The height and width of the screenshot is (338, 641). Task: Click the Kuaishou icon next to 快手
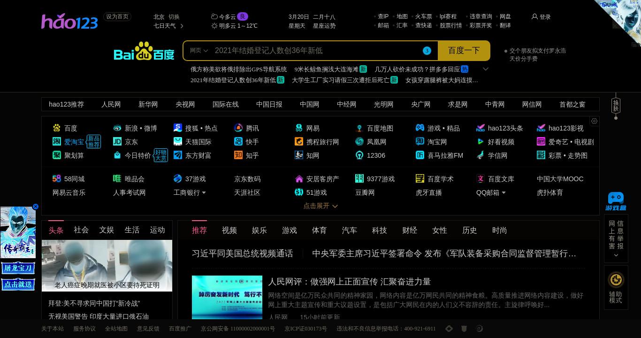[x=238, y=141]
